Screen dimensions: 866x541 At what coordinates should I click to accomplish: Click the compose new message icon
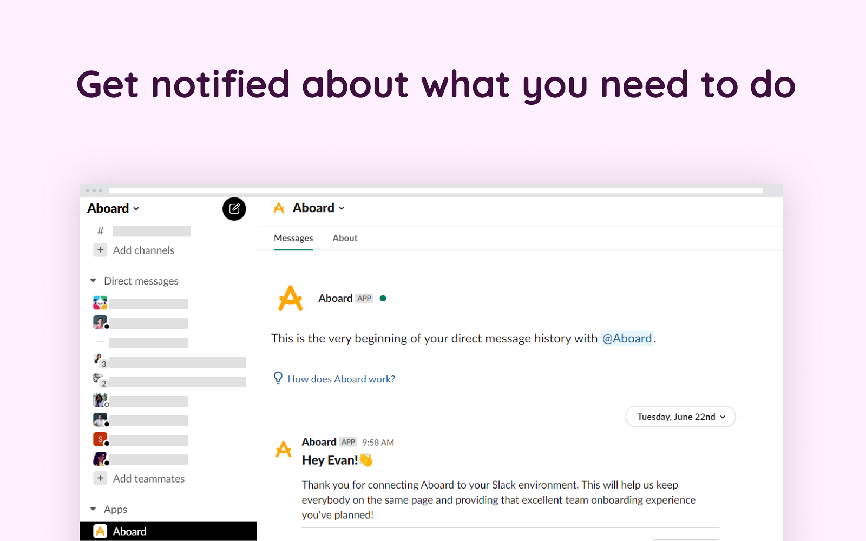(234, 209)
